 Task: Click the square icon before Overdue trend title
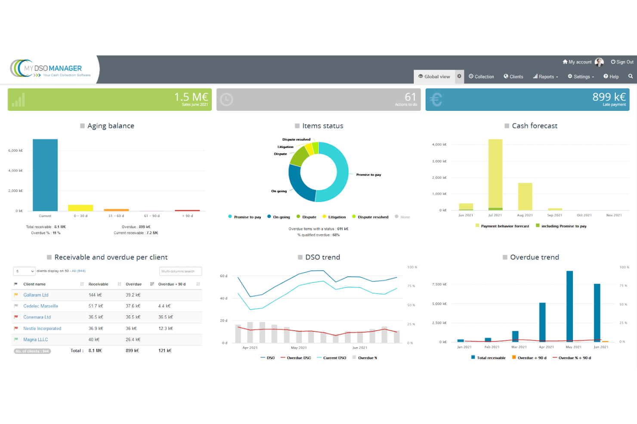(505, 257)
